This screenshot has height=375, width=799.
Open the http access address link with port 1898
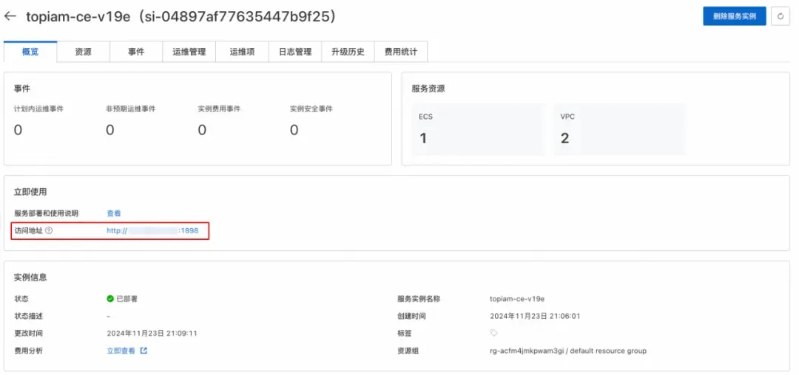click(x=152, y=231)
